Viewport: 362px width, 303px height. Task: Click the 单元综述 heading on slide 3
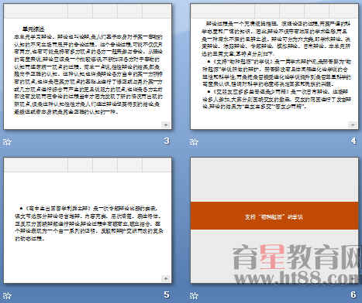[x=33, y=29]
